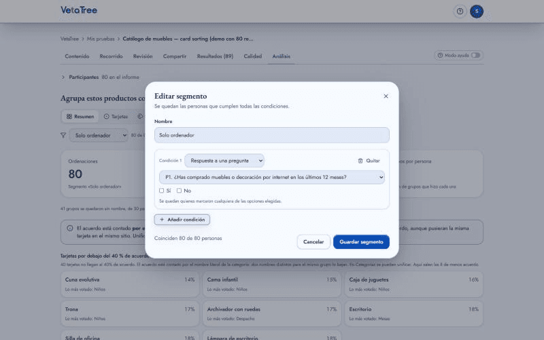Switch to the Contenido tab
This screenshot has width=544, height=340.
click(x=77, y=56)
